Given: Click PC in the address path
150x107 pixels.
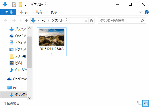Looking at the screenshot, I should pos(43,20).
